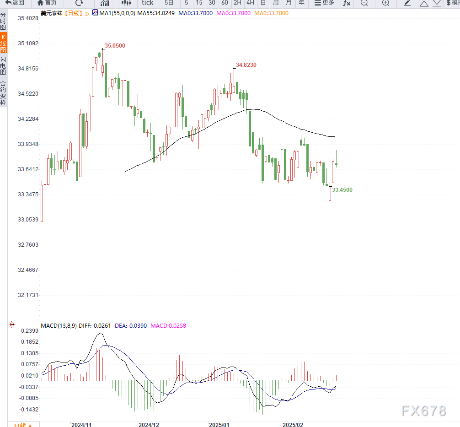Open the fx indicator formula icon

[x=346, y=3]
